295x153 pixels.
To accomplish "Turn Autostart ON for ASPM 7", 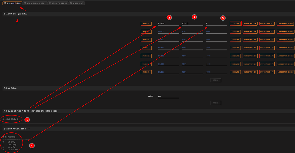I will 250,72.
